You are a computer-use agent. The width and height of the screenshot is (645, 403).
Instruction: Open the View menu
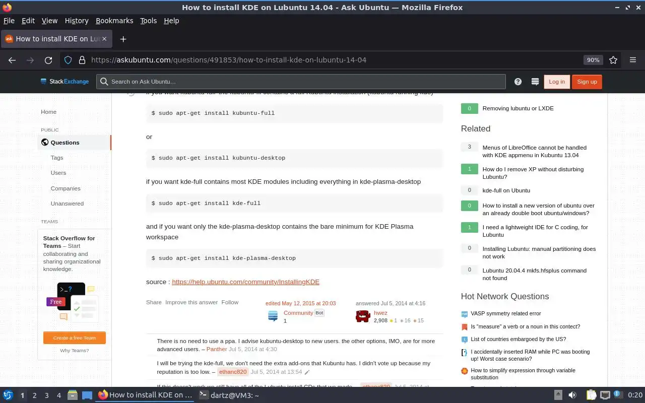[x=49, y=21]
